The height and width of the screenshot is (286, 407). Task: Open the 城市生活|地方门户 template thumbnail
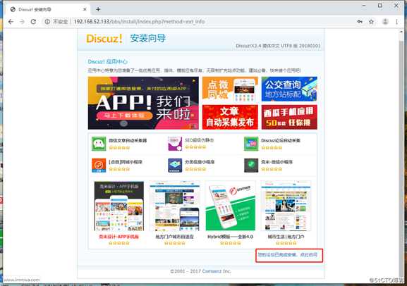click(x=286, y=206)
